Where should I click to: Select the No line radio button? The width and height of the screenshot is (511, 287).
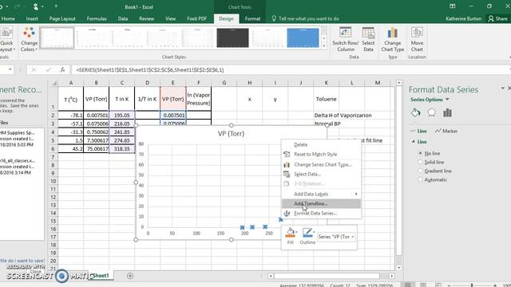[x=420, y=153]
